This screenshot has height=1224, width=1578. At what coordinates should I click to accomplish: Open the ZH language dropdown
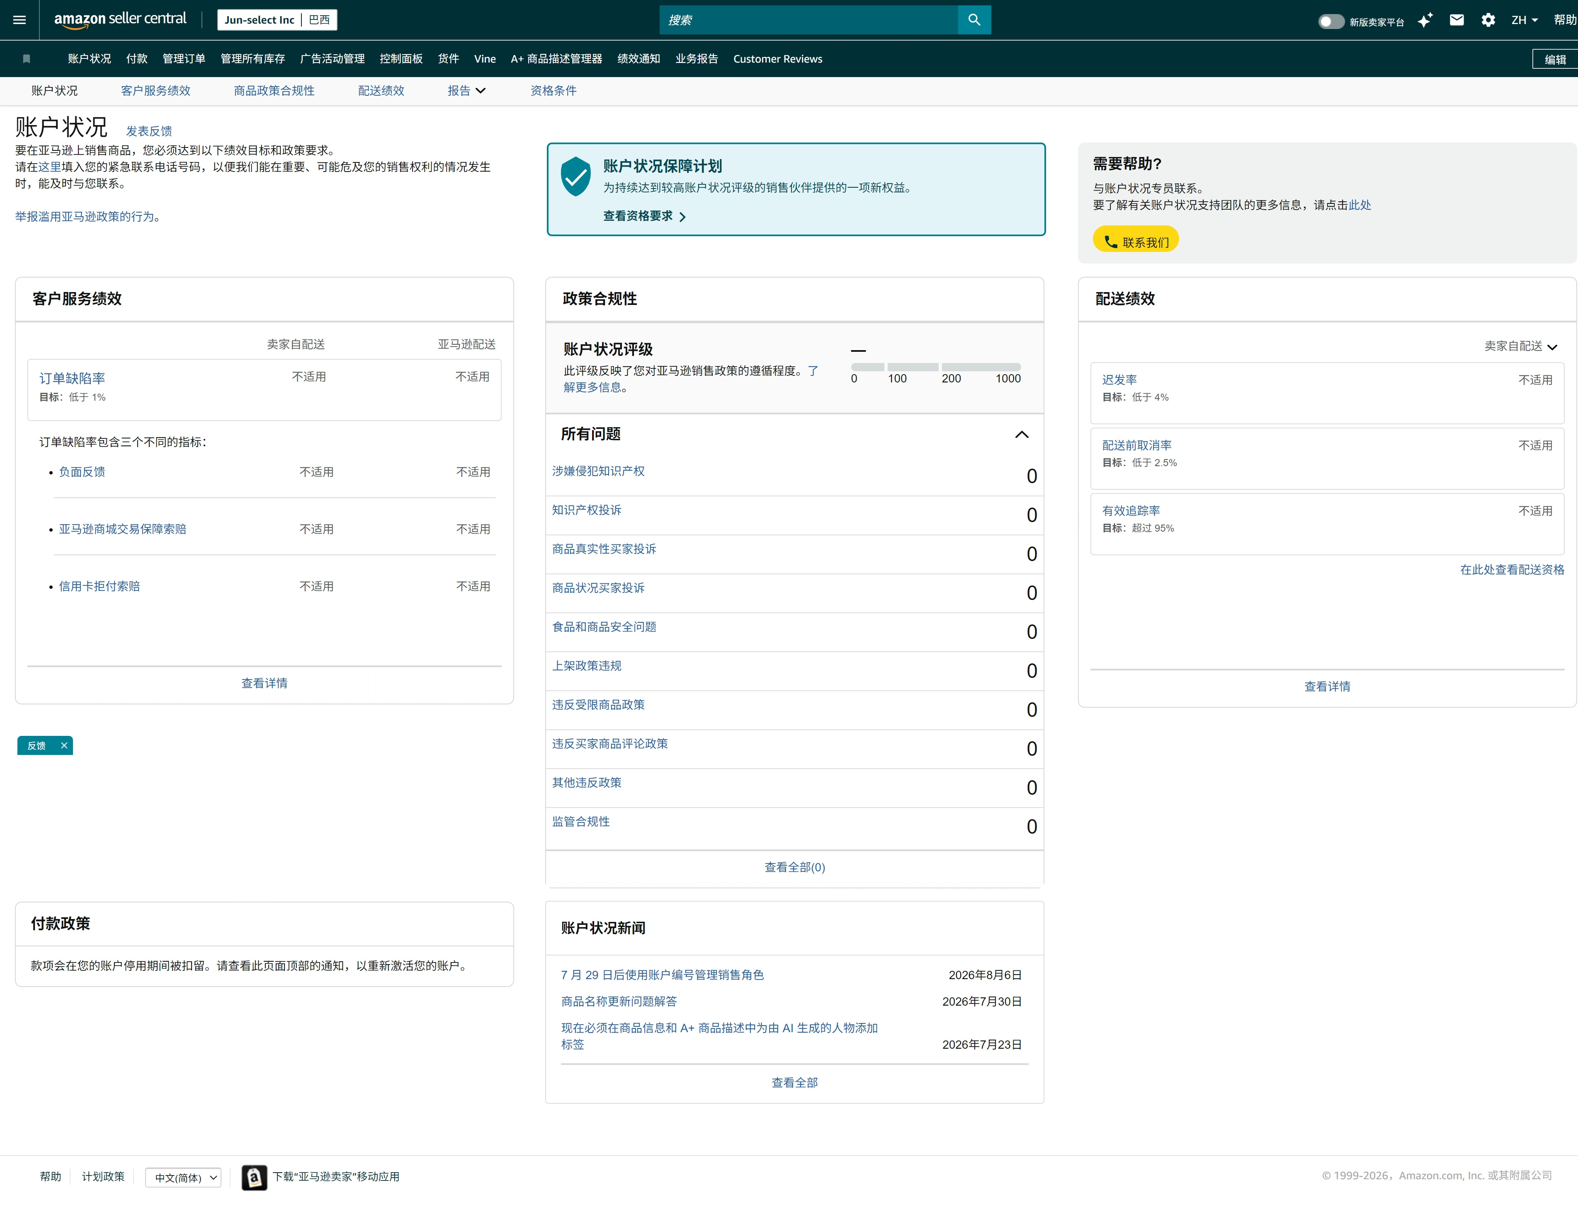point(1525,20)
